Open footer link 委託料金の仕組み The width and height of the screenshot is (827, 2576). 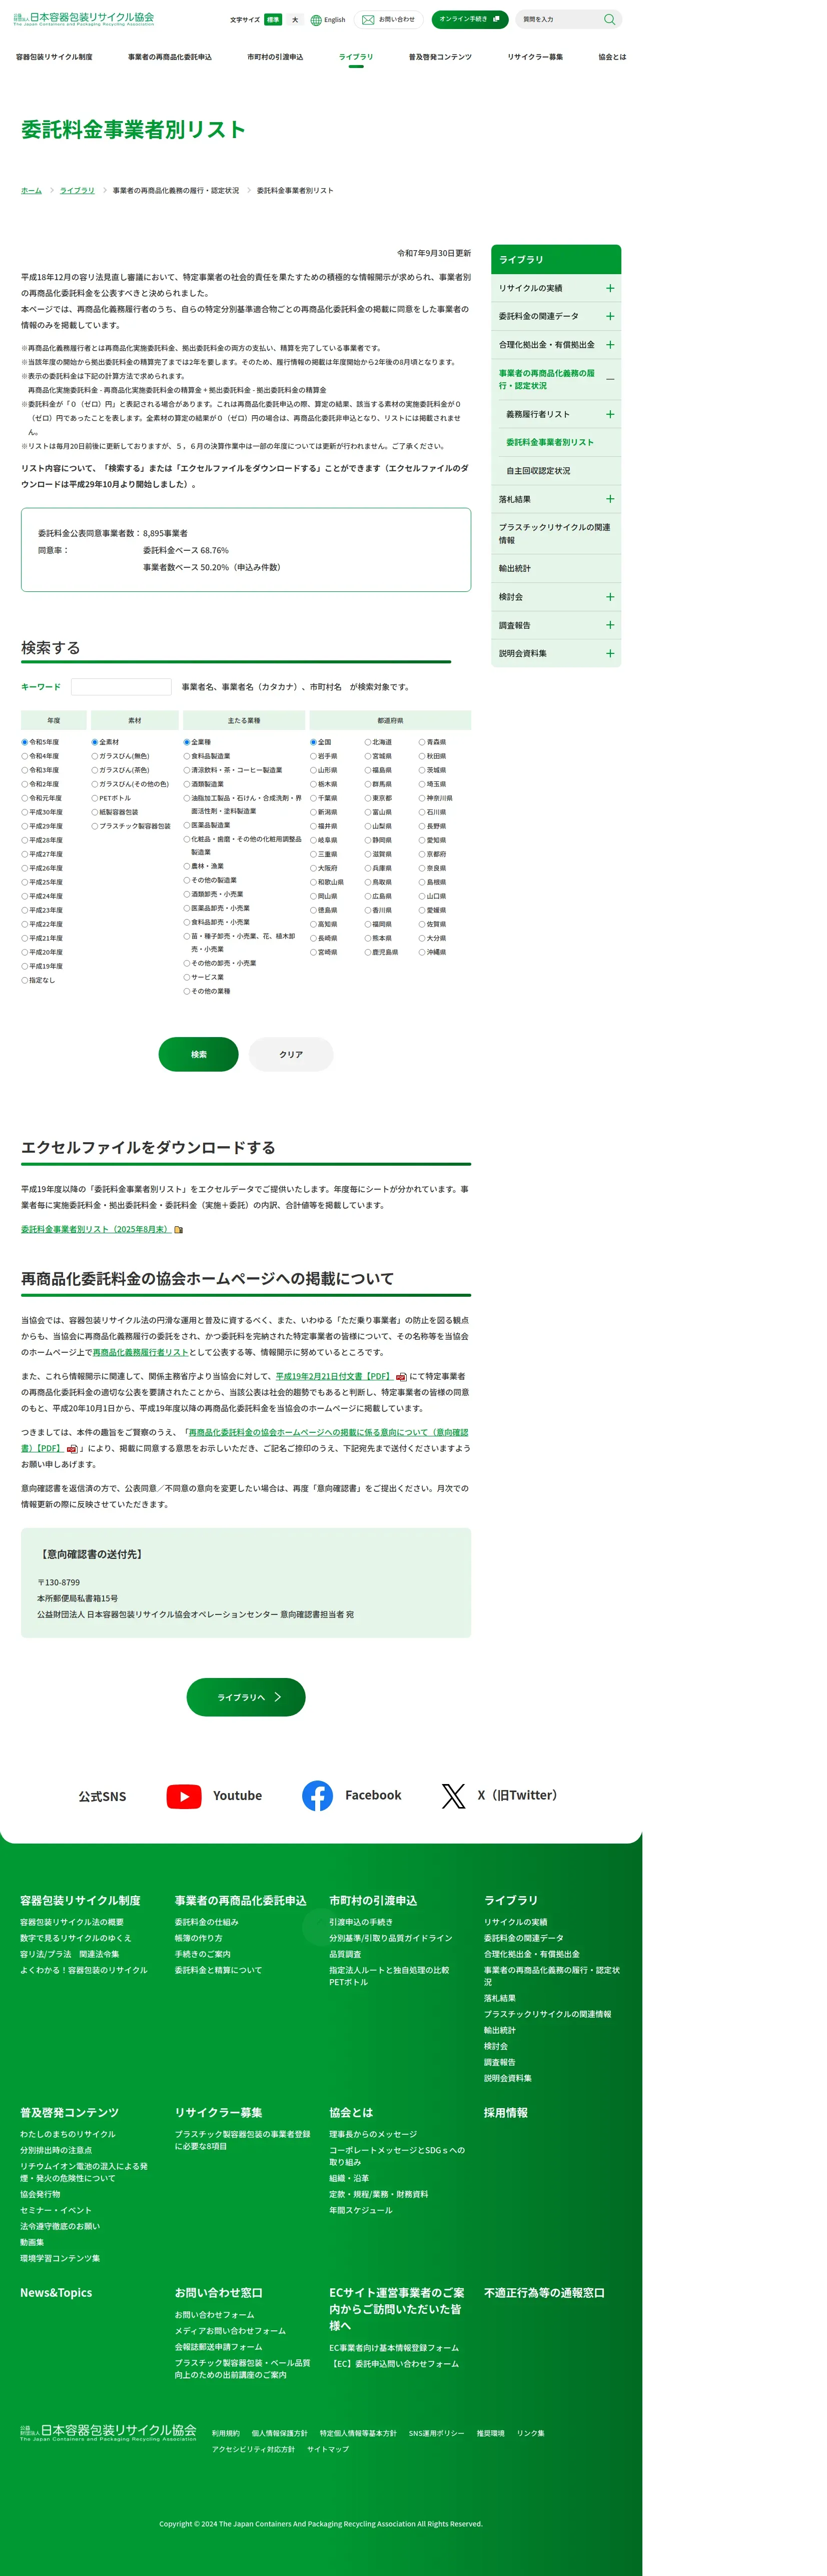[207, 1922]
